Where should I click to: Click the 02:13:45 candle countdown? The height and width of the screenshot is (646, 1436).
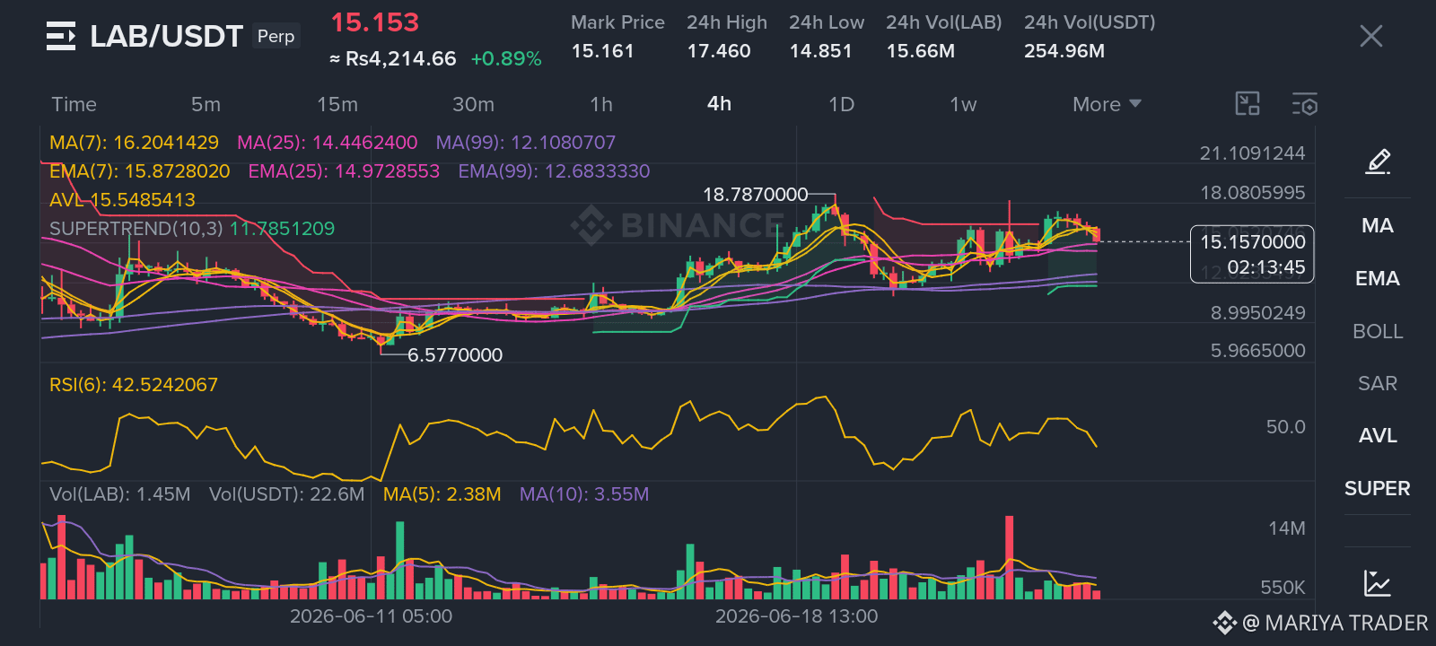click(1266, 267)
